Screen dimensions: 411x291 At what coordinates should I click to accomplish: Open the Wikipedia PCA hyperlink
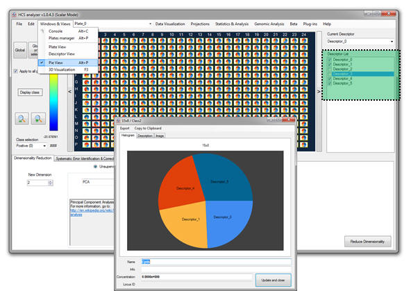92,210
